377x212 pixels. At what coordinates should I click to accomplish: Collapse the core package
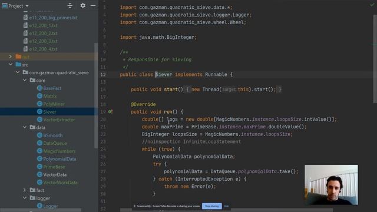25,80
